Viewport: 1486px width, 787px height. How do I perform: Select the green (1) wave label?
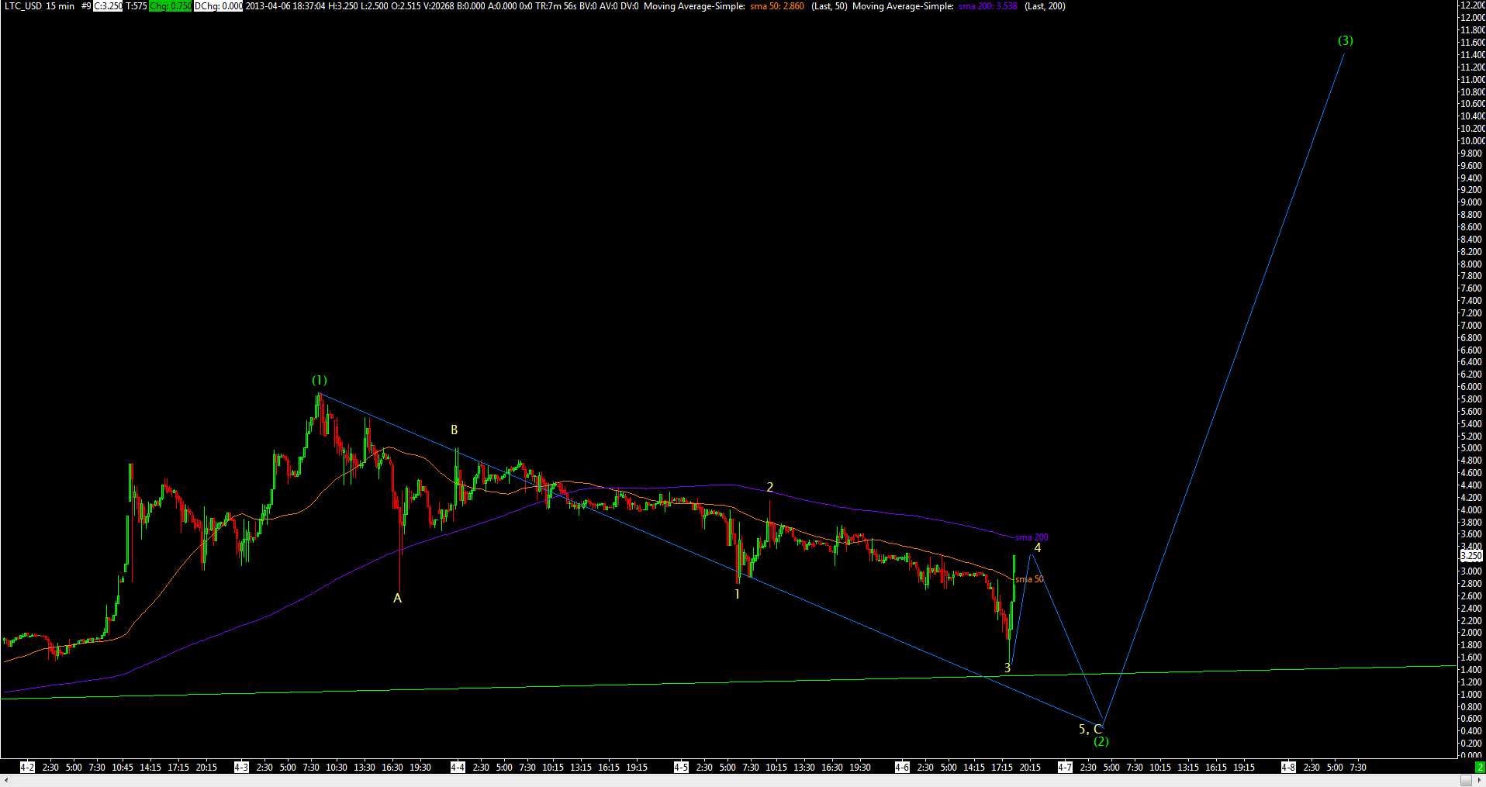(320, 380)
